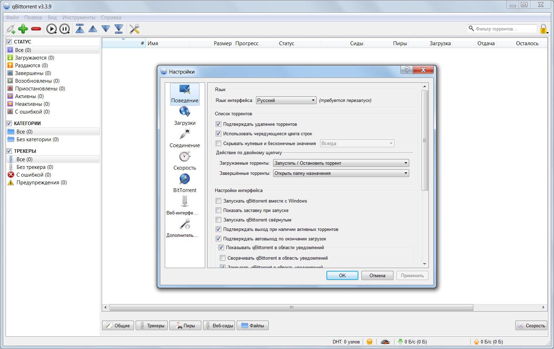Open options via wrench toolbar icon

(x=134, y=29)
